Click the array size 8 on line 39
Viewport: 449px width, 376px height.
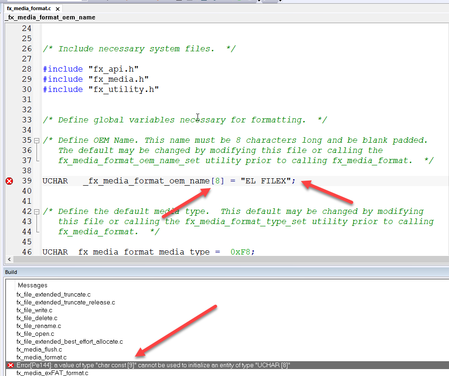coord(218,181)
